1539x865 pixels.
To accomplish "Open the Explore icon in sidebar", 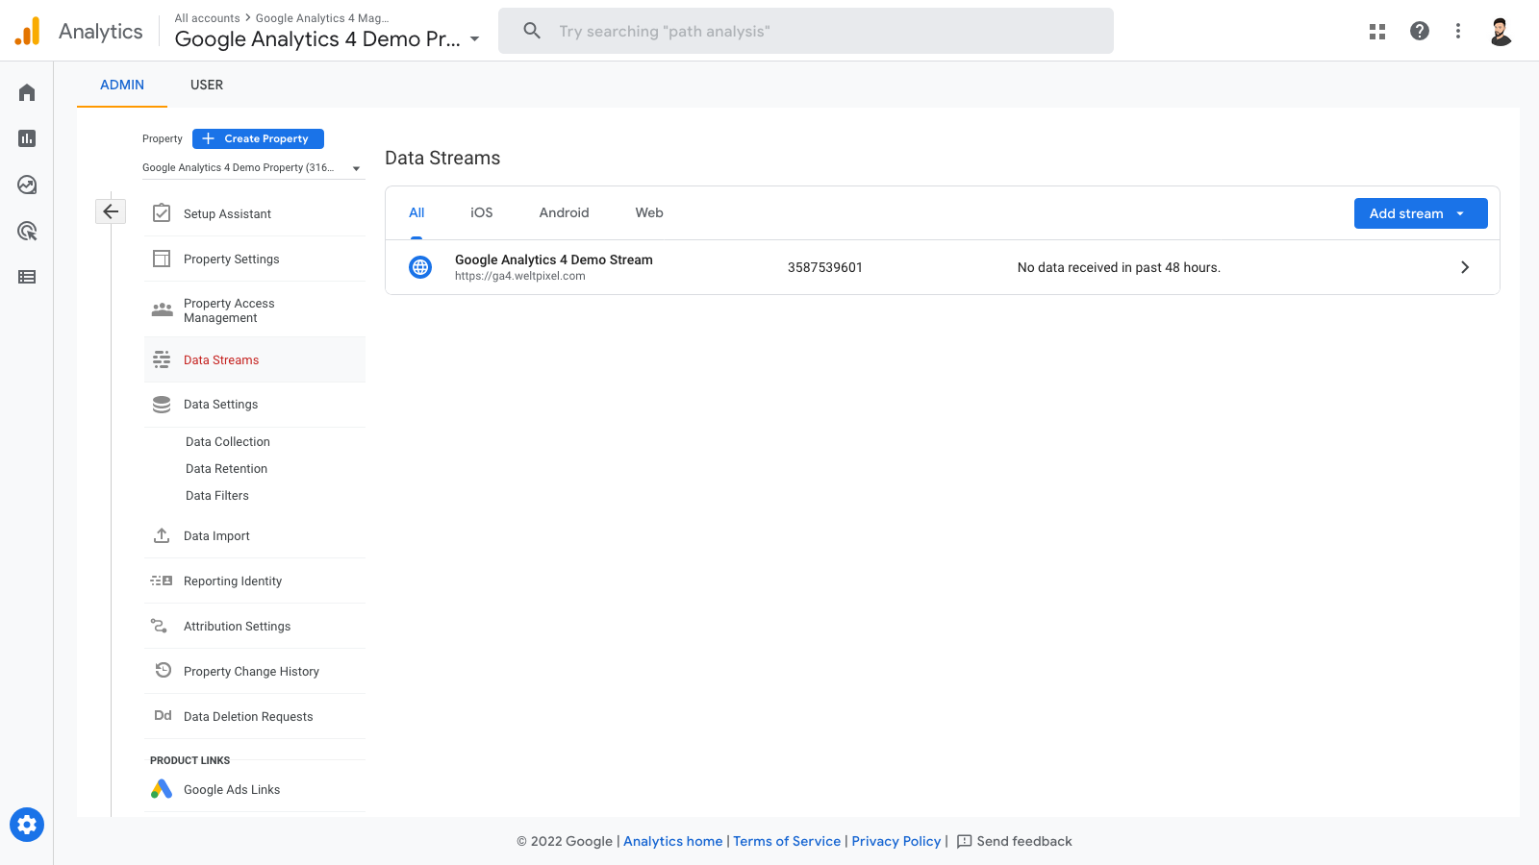I will [27, 185].
